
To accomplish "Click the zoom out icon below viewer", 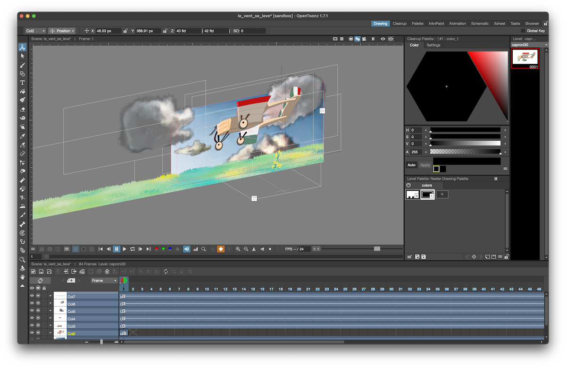I will [x=246, y=249].
